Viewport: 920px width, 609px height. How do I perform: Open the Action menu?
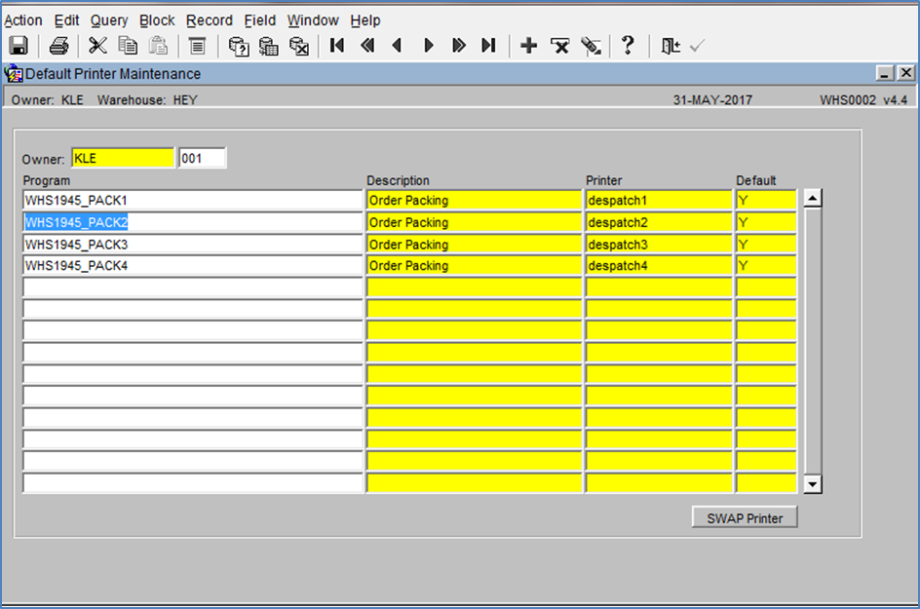23,20
